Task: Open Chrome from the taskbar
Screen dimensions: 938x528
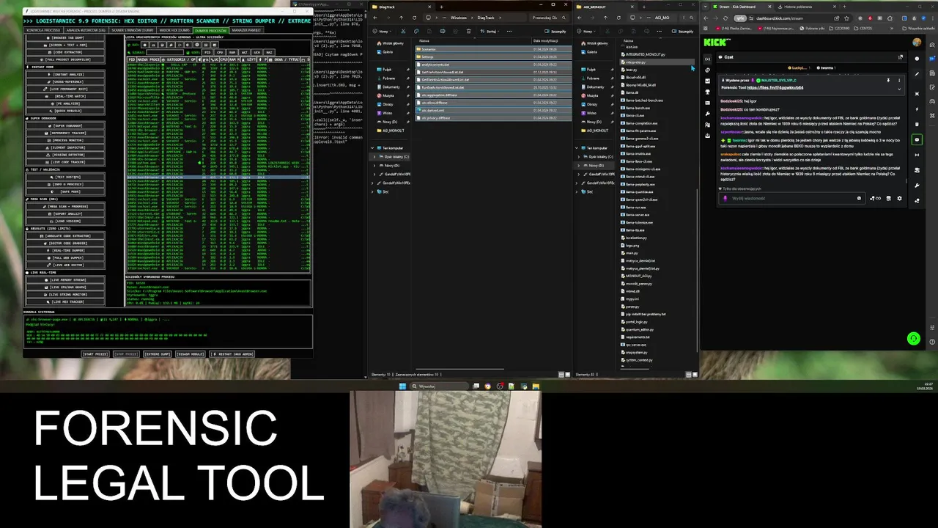Action: (487, 386)
